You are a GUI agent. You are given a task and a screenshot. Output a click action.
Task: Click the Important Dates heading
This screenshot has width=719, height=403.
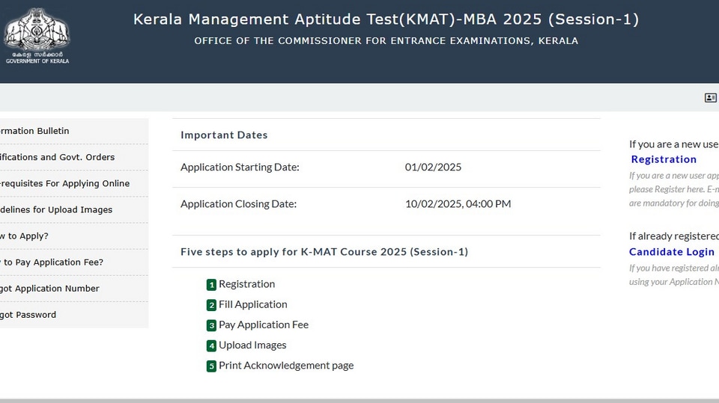pos(224,135)
